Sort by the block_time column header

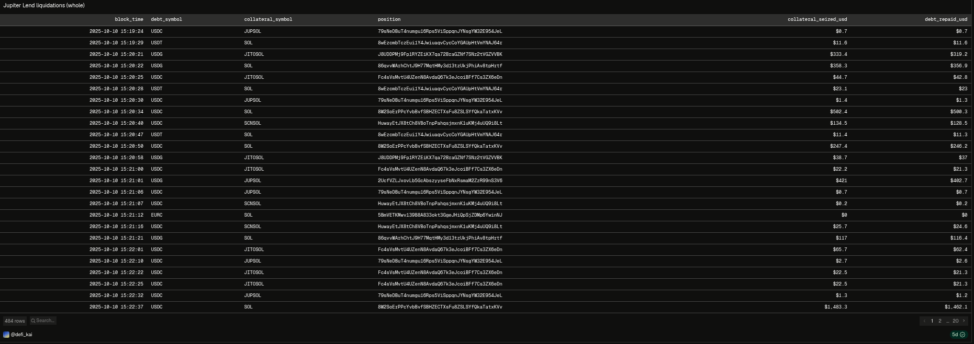click(129, 19)
